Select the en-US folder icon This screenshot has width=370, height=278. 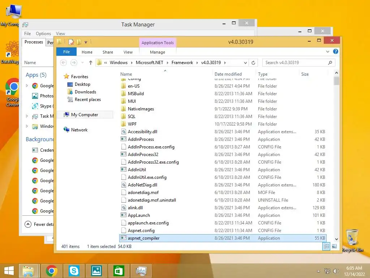(123, 86)
